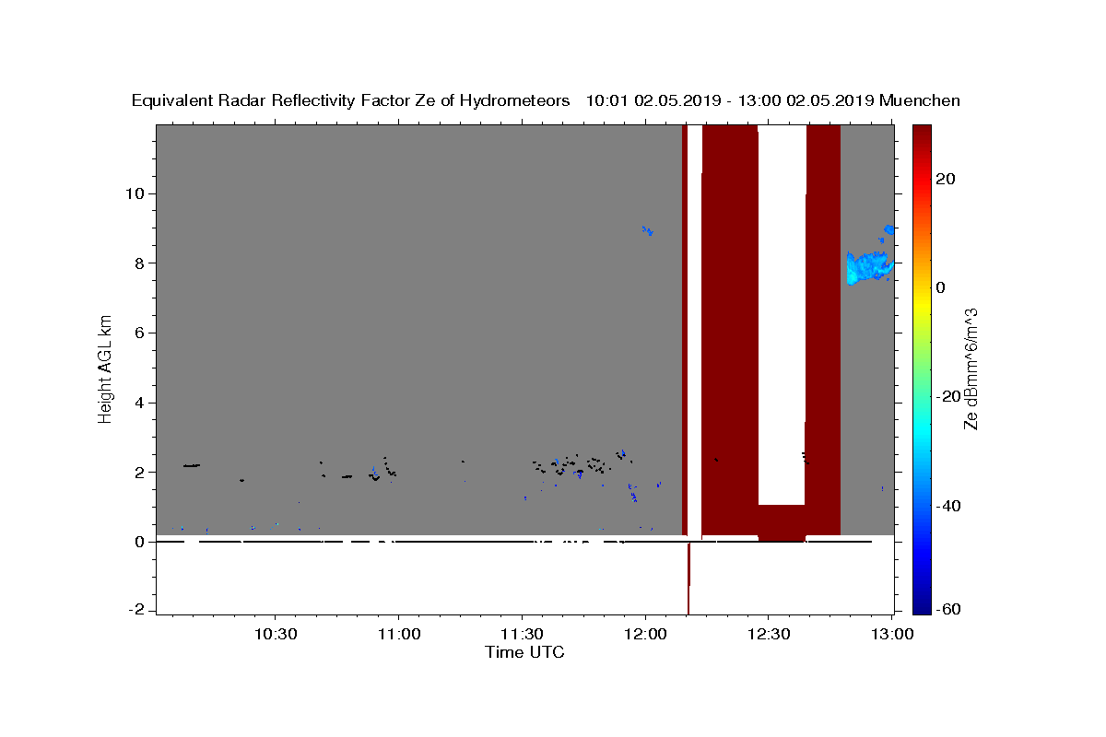
Task: Click the Time UTC axis title
Action: point(524,652)
